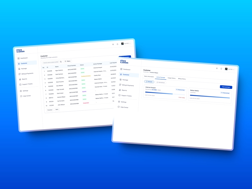Focus the Find ID, name or phone number field
The image size is (252, 189).
click(51, 62)
